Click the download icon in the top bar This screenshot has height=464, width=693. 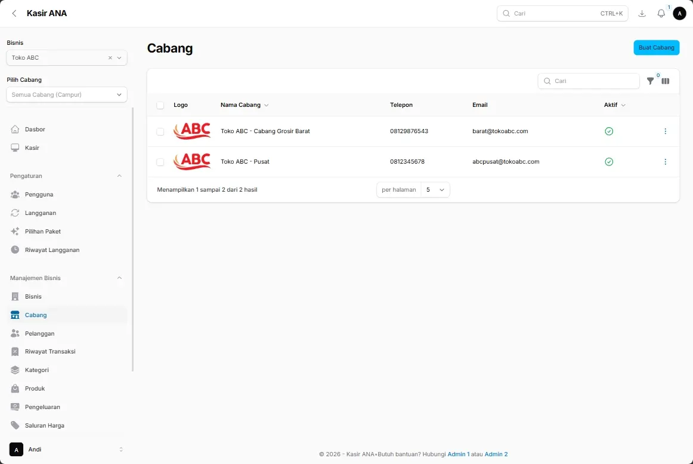(x=642, y=13)
